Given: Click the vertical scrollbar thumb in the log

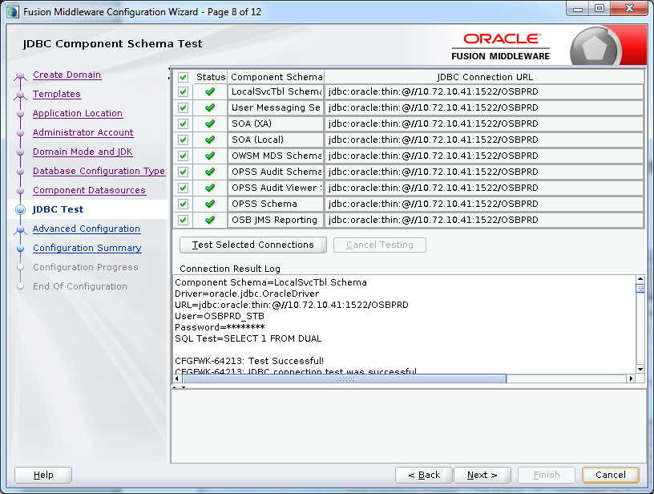Looking at the screenshot, I should pyautogui.click(x=640, y=289).
